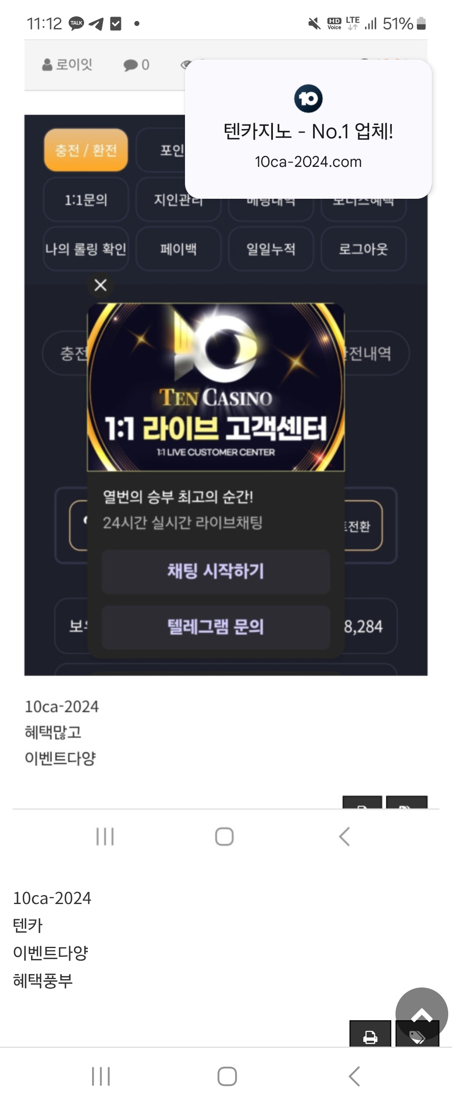Viewport: 452px width, 1107px height.
Task: Open the 충전 / 환전 orange tab
Action: (x=86, y=150)
